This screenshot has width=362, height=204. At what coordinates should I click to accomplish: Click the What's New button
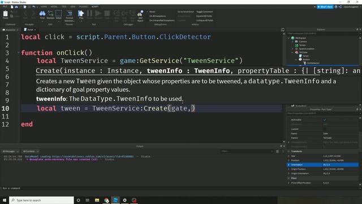325,7
